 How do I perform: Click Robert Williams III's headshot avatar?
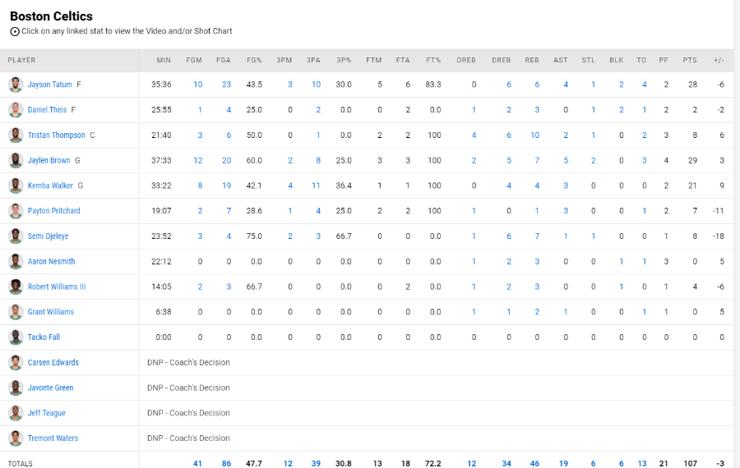pos(16,287)
